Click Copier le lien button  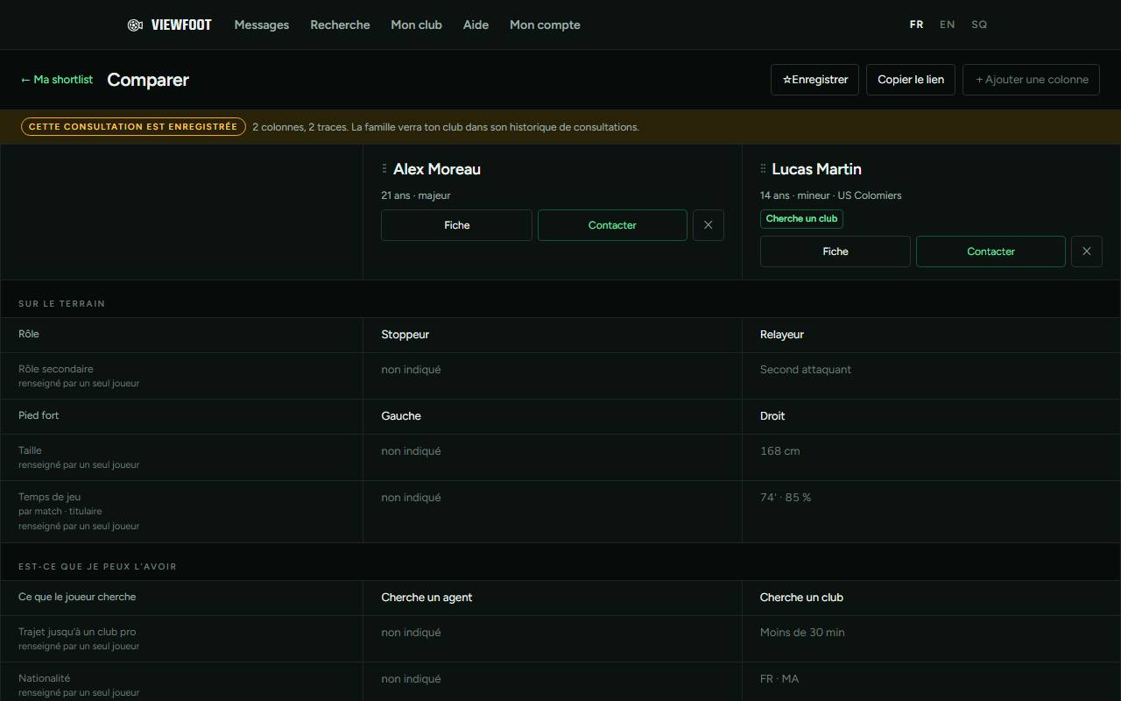point(911,80)
